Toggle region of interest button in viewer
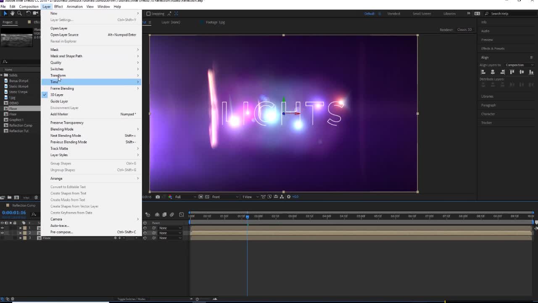Image resolution: width=538 pixels, height=303 pixels. pyautogui.click(x=201, y=197)
